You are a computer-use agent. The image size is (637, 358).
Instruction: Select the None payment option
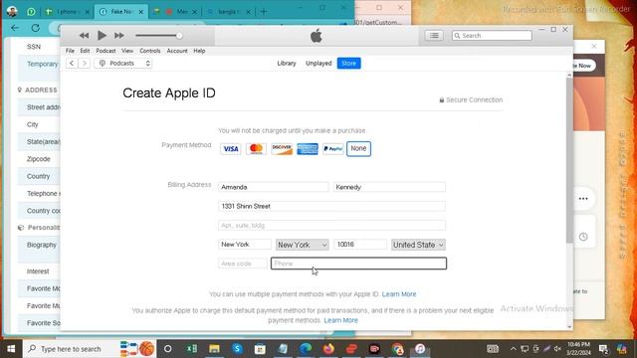click(x=358, y=148)
